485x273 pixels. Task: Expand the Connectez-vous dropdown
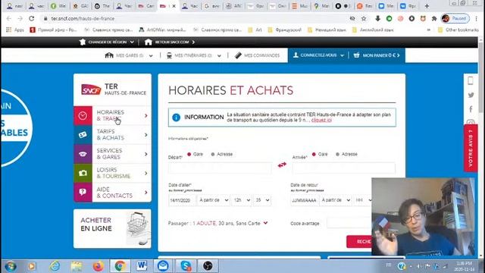(x=318, y=55)
